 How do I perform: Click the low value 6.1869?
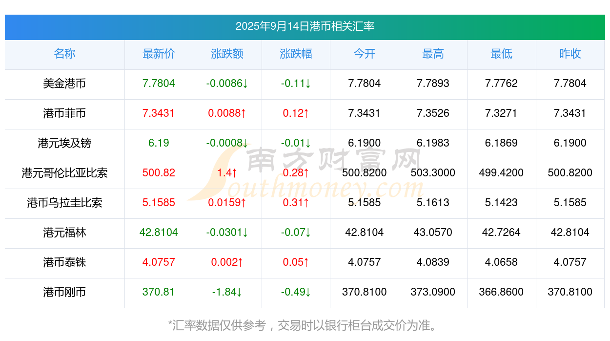coord(502,143)
